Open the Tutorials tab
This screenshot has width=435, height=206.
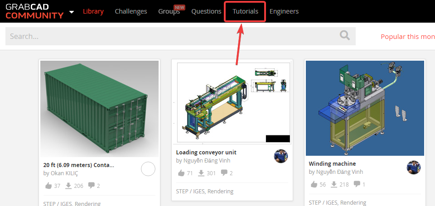(245, 11)
